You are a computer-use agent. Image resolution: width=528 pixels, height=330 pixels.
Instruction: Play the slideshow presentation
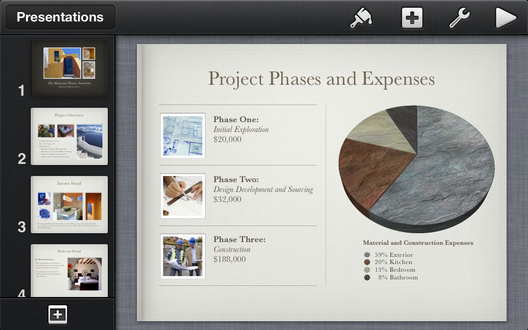[505, 18]
